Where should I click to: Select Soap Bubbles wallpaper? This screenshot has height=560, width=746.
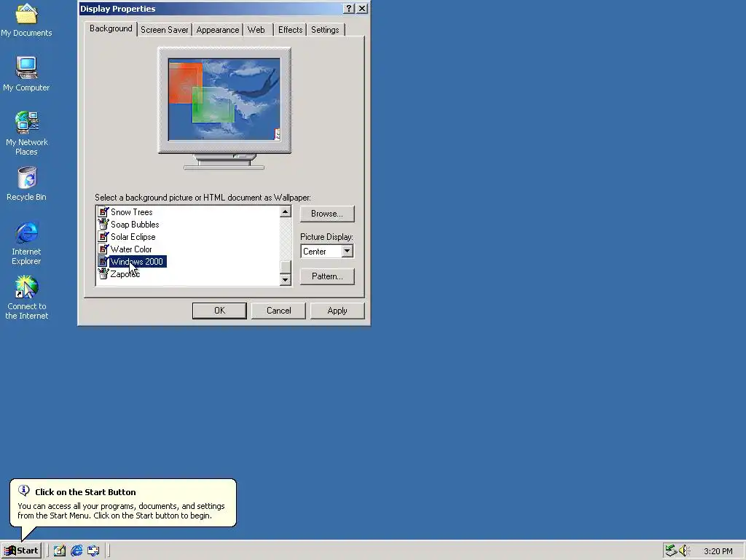(135, 225)
